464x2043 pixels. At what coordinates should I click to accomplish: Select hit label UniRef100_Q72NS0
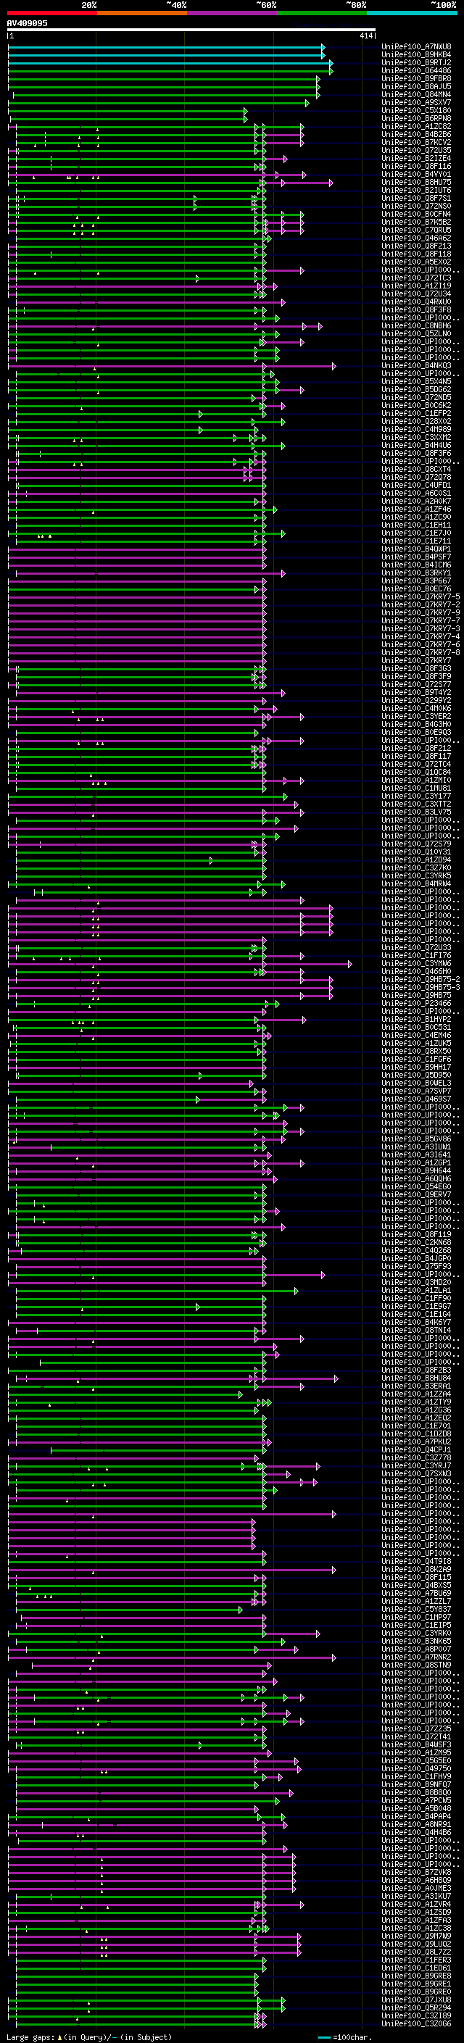tap(415, 207)
